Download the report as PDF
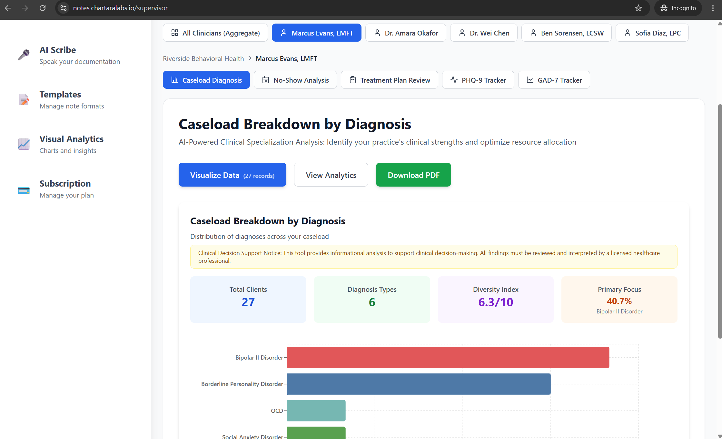 [414, 175]
